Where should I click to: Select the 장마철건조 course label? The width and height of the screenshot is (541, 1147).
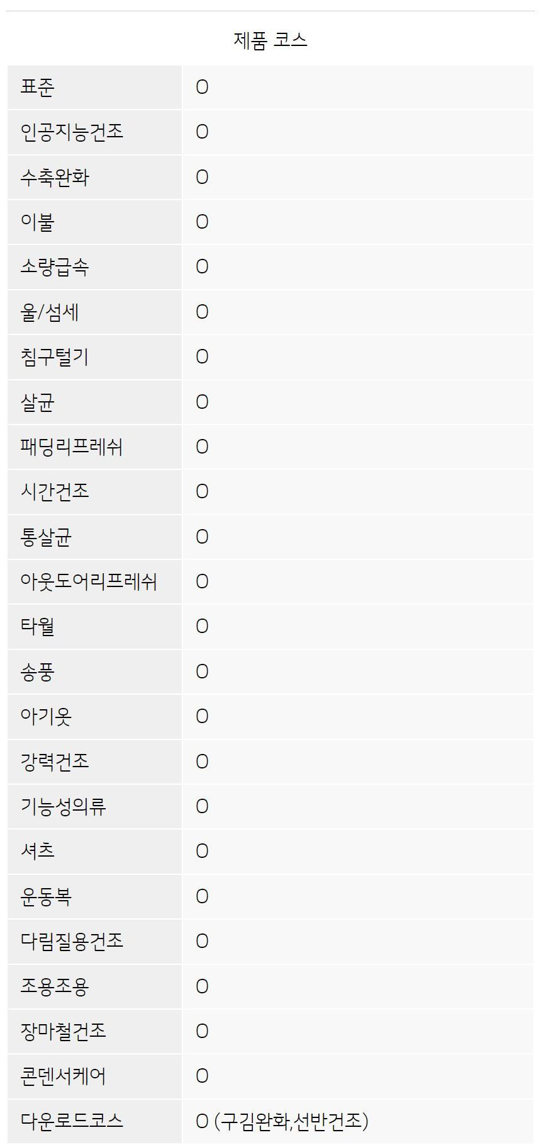tap(63, 1031)
